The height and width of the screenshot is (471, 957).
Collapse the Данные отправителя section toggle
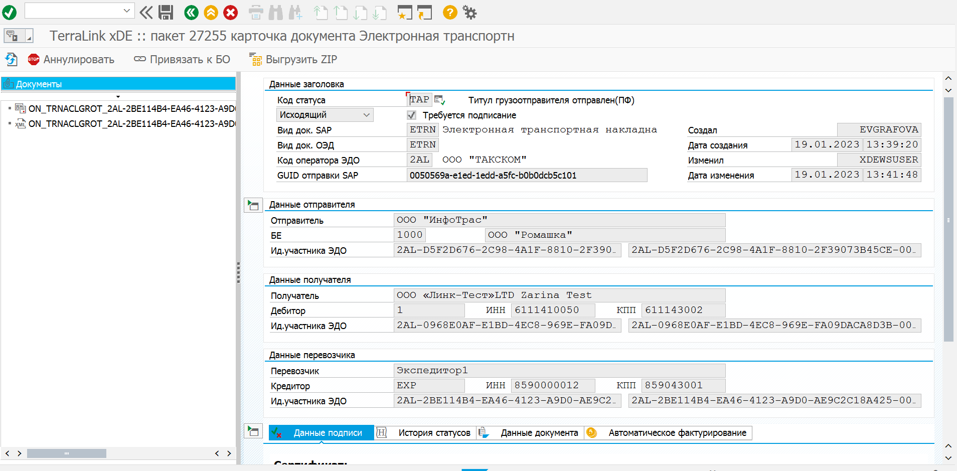pyautogui.click(x=253, y=205)
